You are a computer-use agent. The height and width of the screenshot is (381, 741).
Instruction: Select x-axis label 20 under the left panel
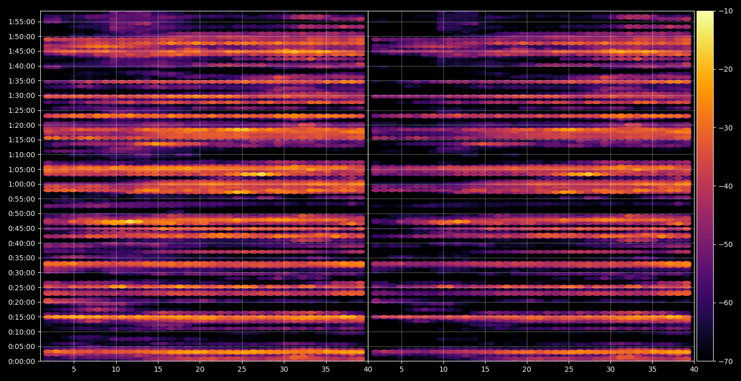(x=200, y=370)
